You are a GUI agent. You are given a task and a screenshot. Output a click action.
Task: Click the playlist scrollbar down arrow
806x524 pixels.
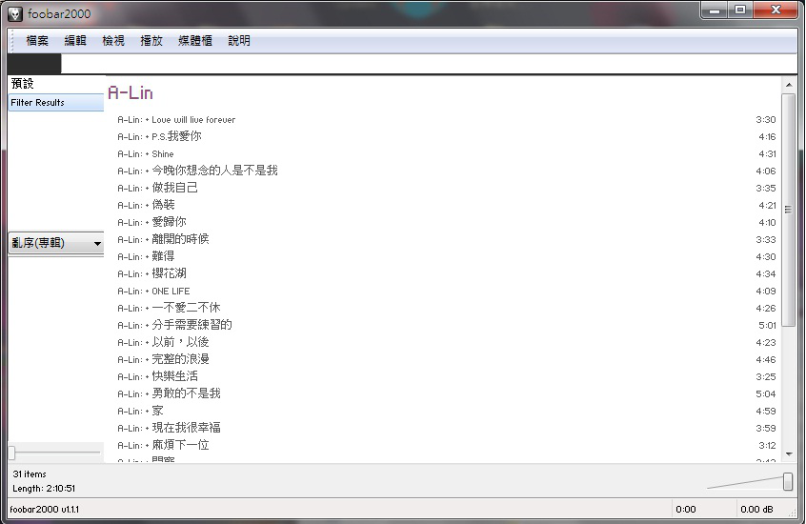(789, 454)
